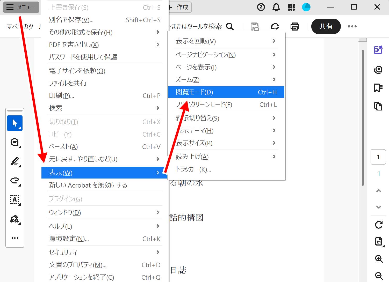Select the text box A tool
Screen dimensions: 389x282
point(15,200)
